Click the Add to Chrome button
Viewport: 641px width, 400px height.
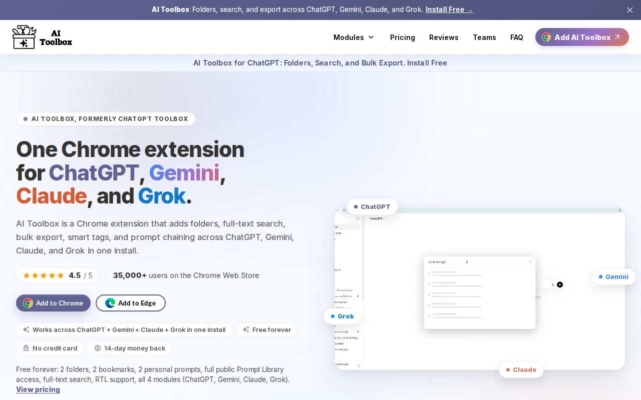(x=53, y=303)
